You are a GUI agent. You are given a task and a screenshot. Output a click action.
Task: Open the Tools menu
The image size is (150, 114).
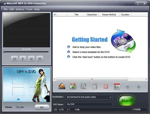29,9
